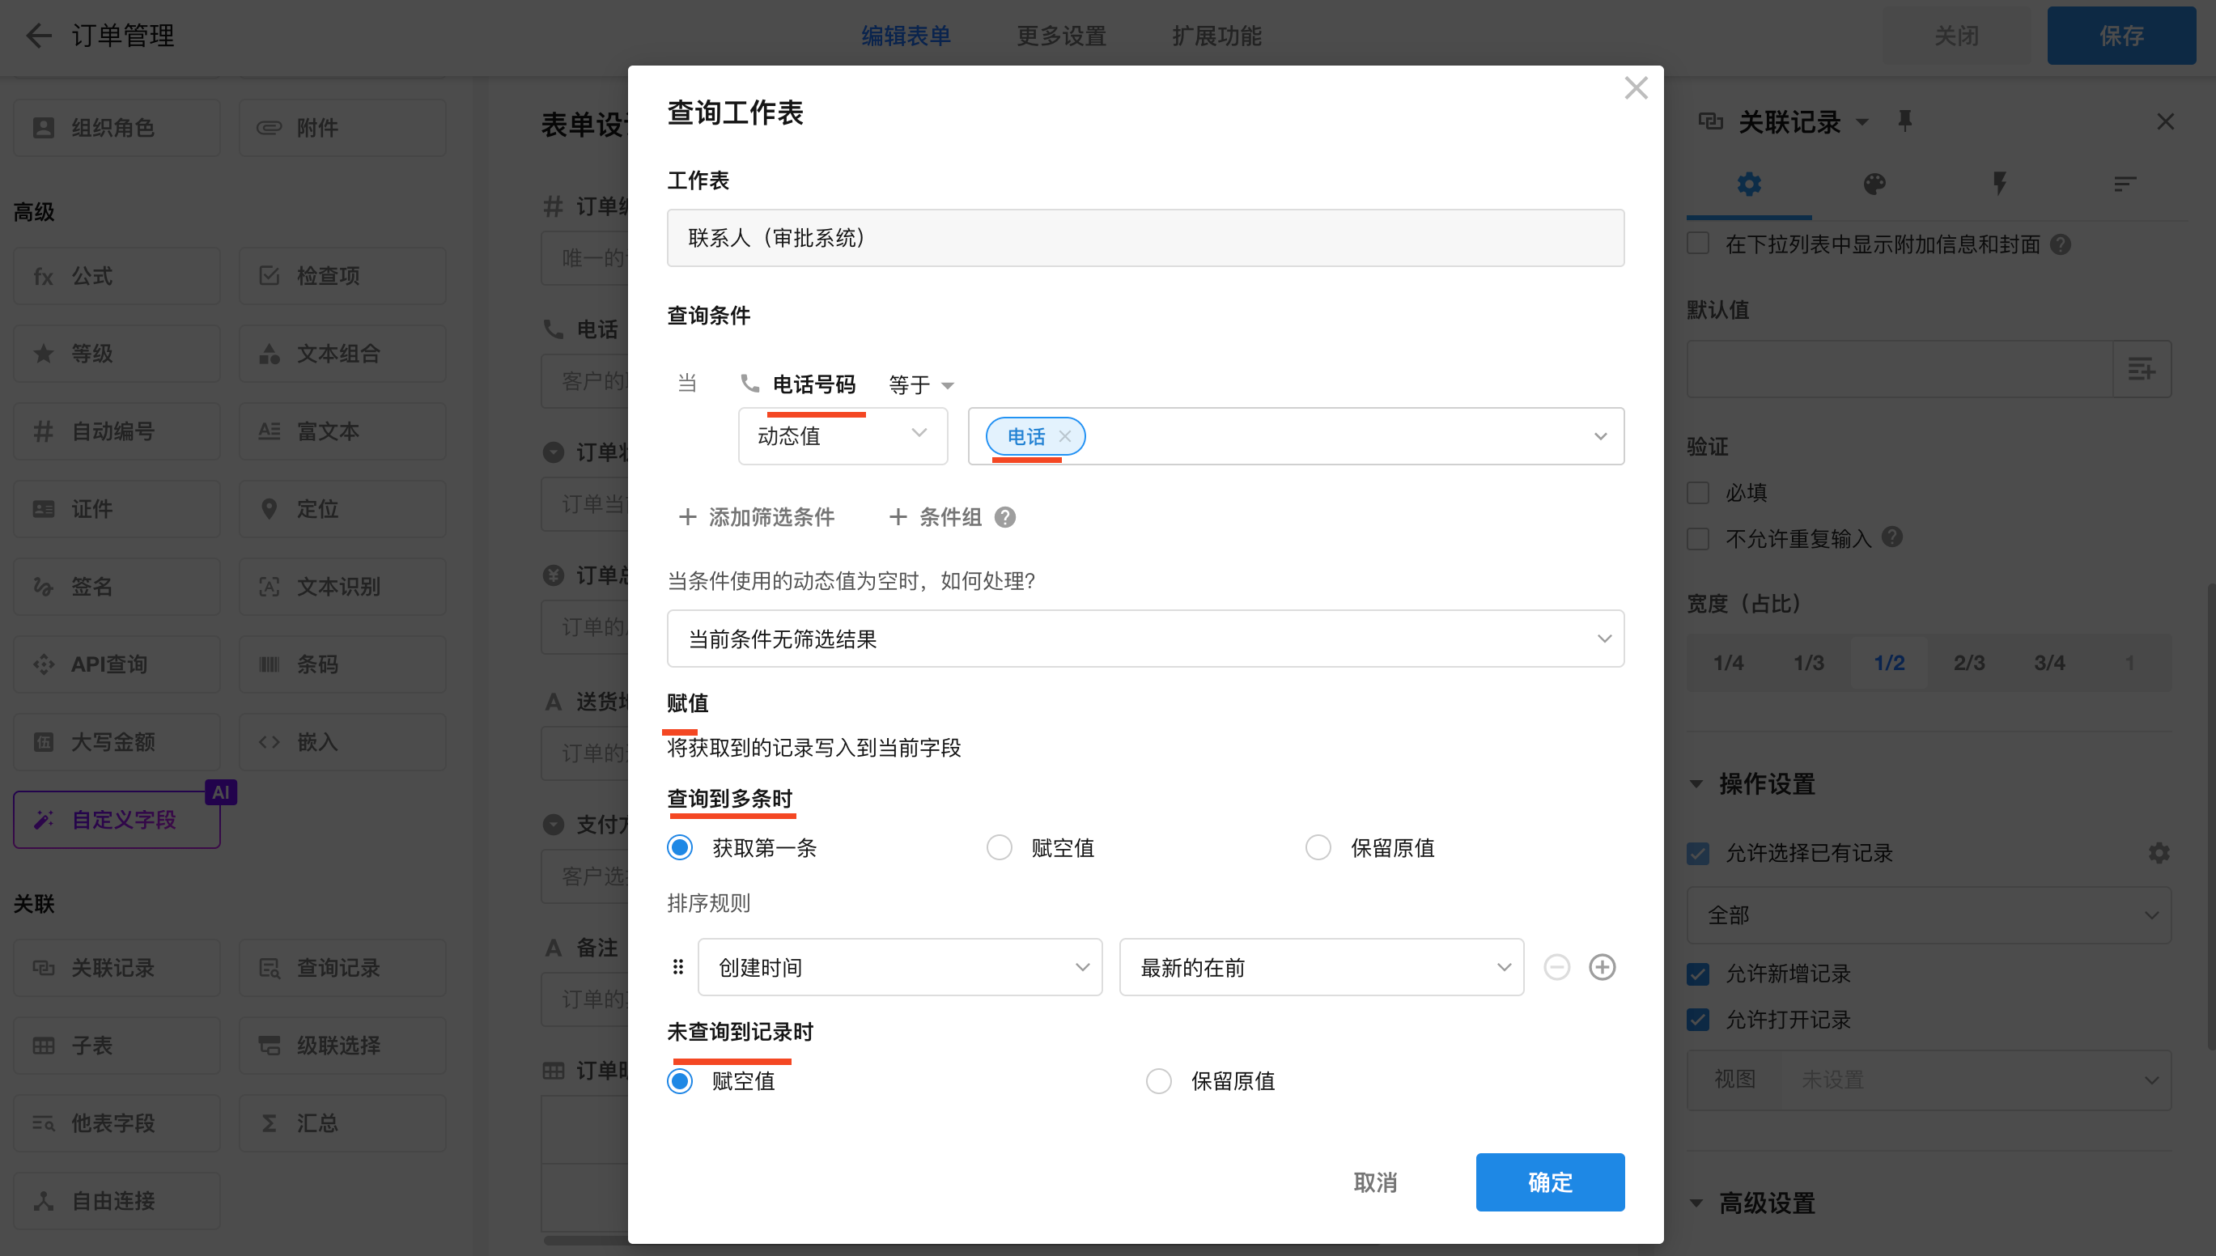Click the gear icon beside 允许选择已有记录

2159,853
